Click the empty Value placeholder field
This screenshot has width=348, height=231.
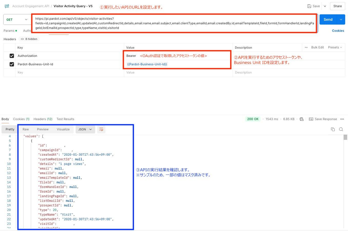pos(178,73)
